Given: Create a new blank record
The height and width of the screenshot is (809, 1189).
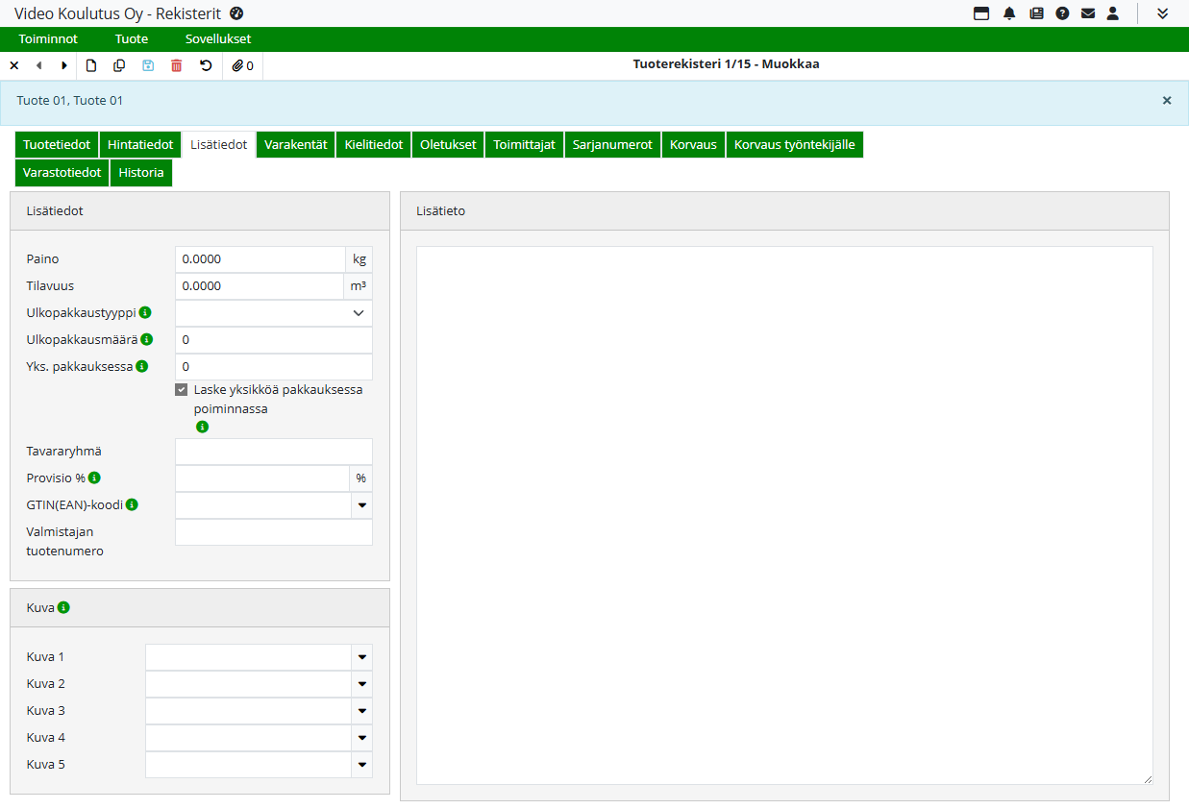Looking at the screenshot, I should (91, 65).
